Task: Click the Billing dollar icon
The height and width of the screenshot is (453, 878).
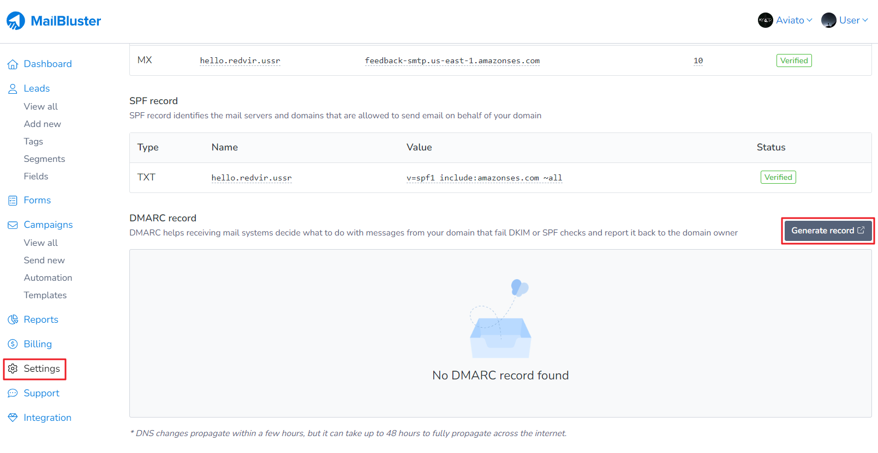Action: pos(13,345)
